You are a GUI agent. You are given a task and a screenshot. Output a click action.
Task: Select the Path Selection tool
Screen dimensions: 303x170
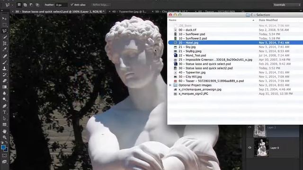click(x=4, y=119)
